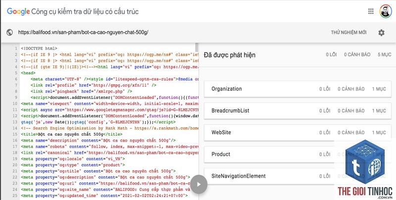This screenshot has height=200, width=396.
Task: Click the og:title meta line 21
Action: click(x=98, y=171)
